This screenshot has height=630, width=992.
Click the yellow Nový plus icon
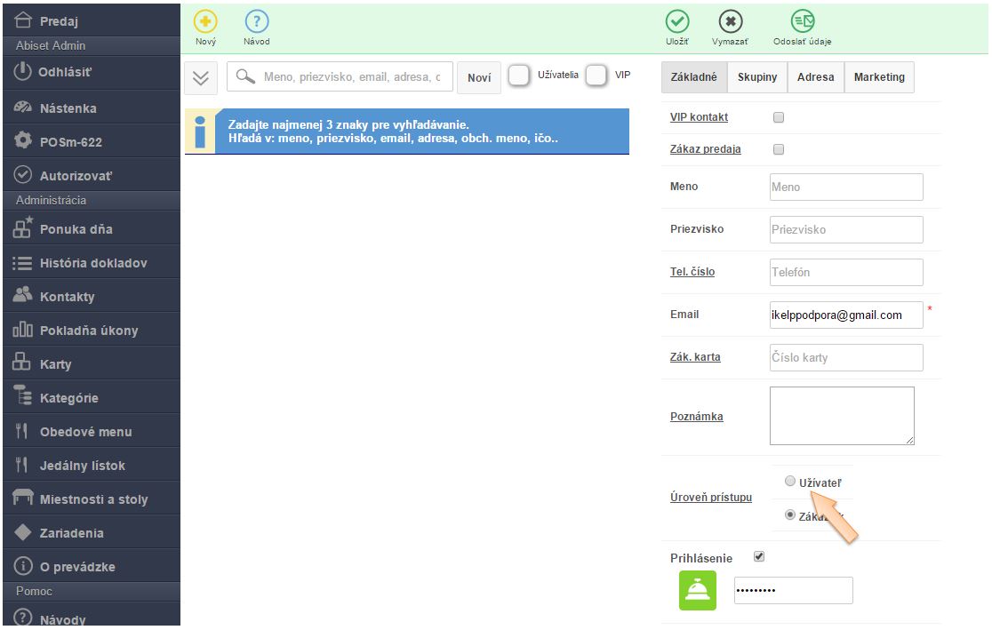tap(205, 22)
